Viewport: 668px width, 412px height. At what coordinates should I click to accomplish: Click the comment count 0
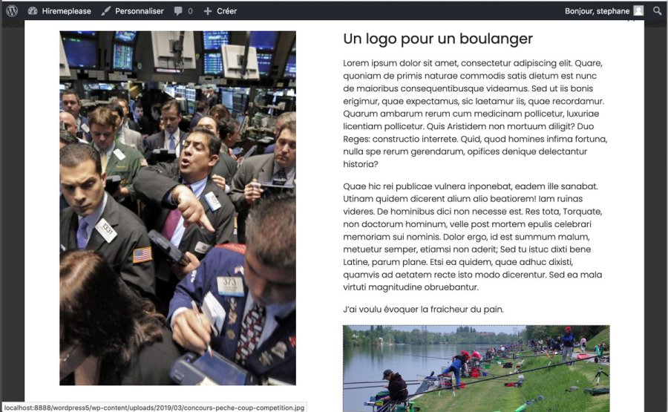(190, 11)
